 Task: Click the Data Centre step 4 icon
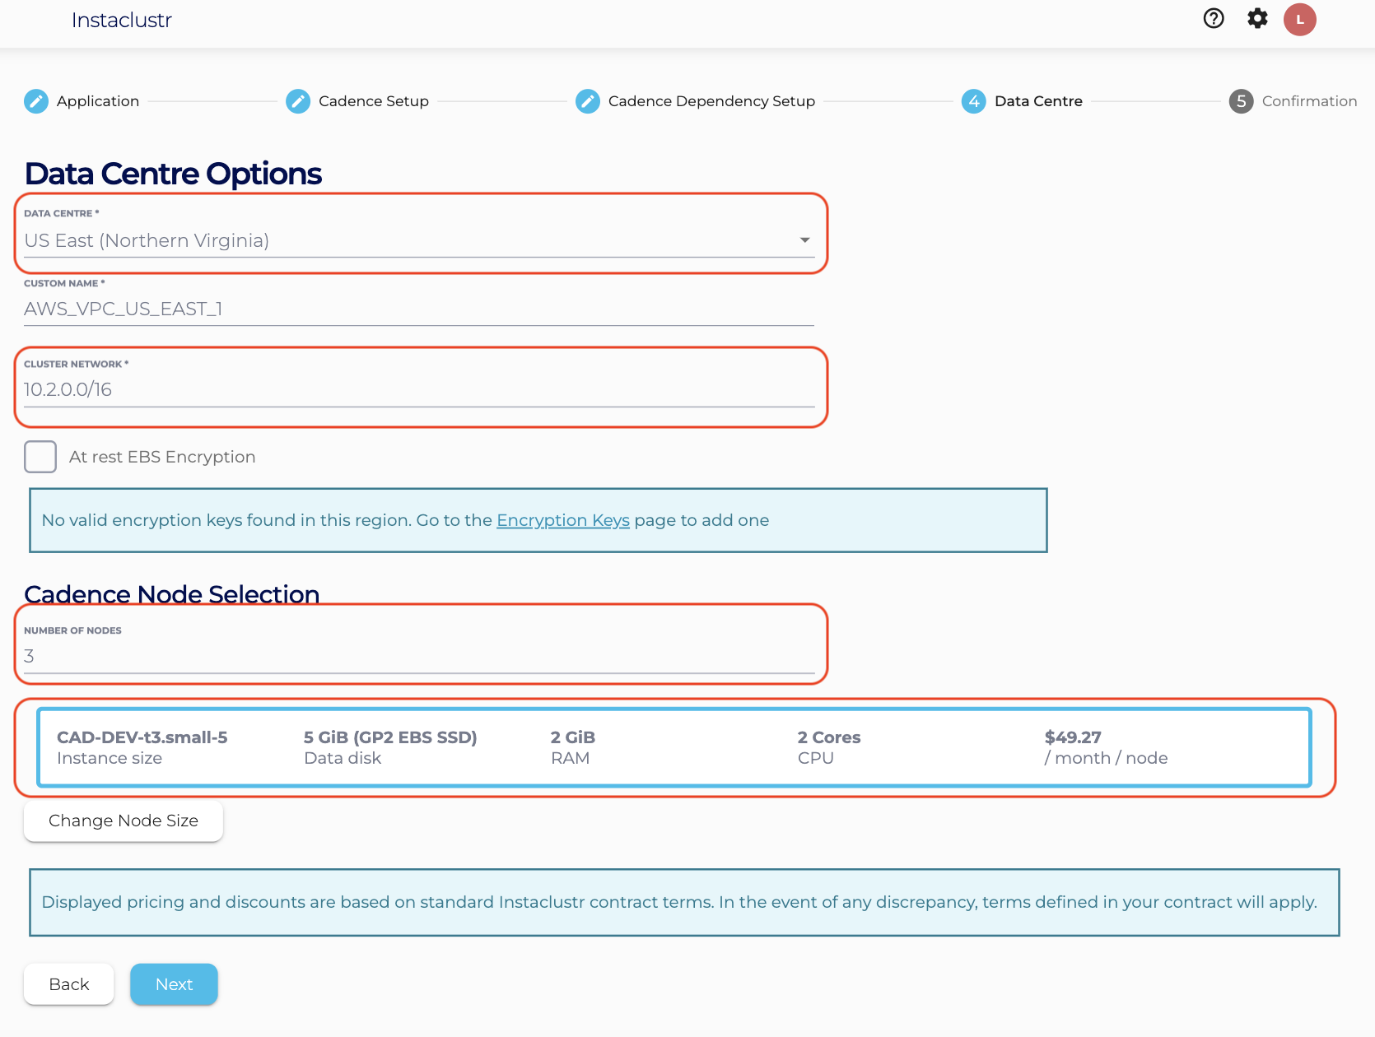tap(974, 101)
